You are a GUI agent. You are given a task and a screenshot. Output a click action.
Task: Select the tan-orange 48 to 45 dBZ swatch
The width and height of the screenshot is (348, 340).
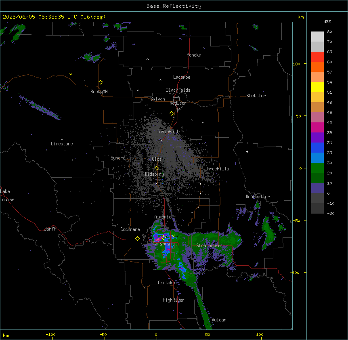pos(317,107)
